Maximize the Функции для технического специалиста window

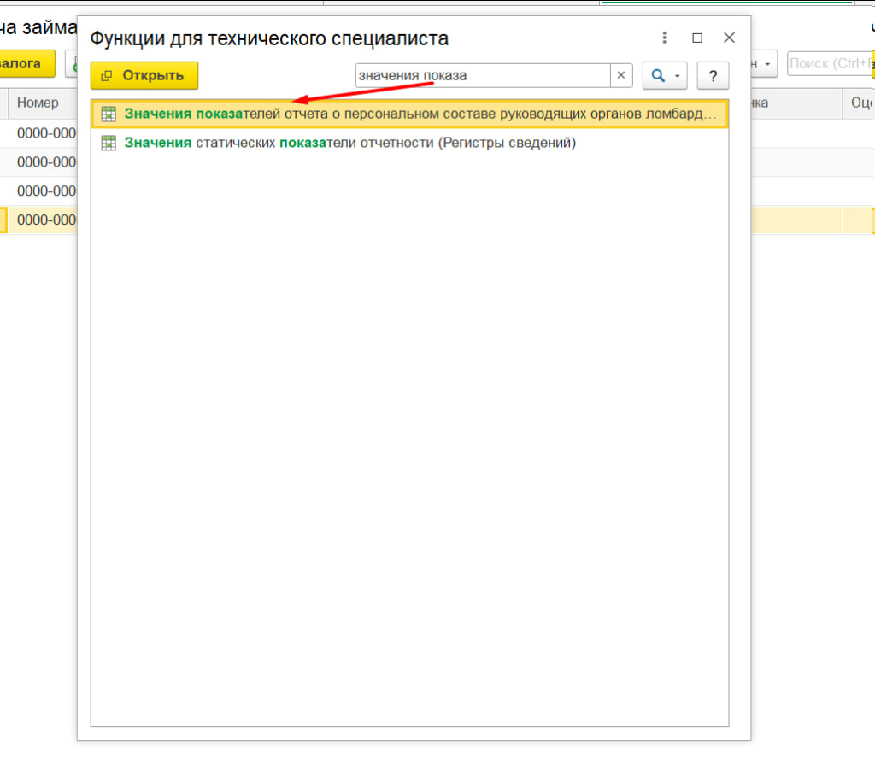[697, 38]
